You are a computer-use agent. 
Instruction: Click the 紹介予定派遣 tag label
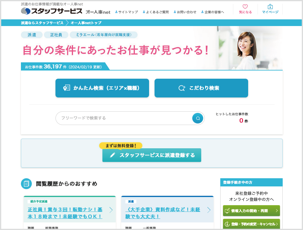39,202
